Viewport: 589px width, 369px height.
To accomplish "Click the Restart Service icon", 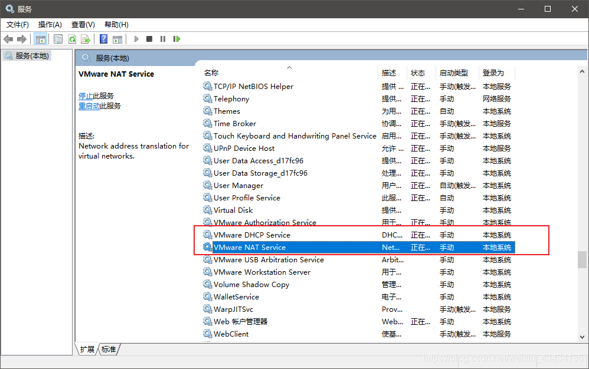I will (176, 39).
